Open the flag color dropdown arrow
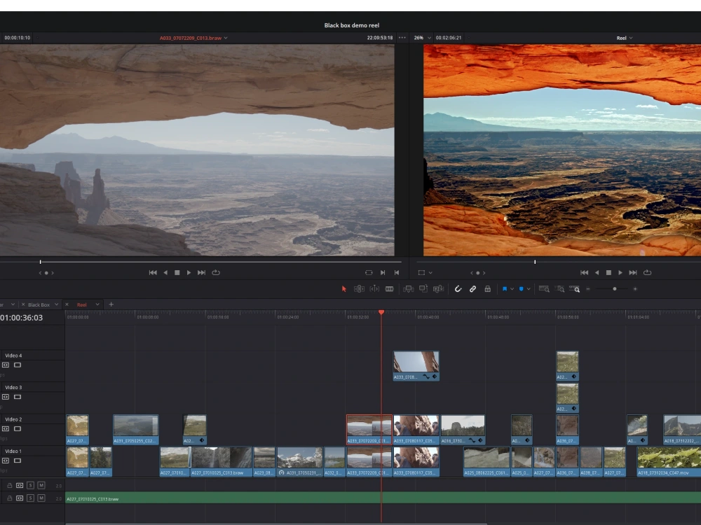Image resolution: width=701 pixels, height=525 pixels. tap(512, 289)
